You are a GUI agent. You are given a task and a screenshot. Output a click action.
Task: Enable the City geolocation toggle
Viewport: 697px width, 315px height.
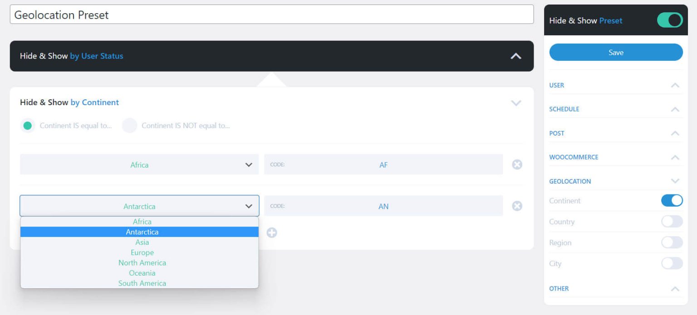coord(671,263)
